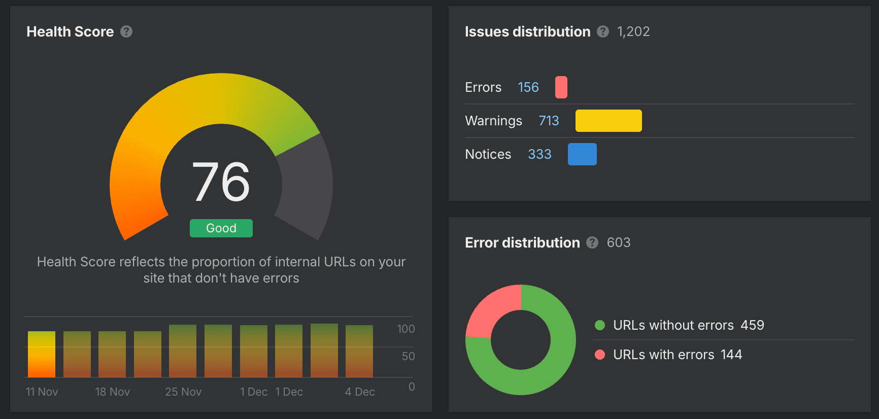The height and width of the screenshot is (419, 879).
Task: Click the total URL count 603
Action: [x=619, y=242]
